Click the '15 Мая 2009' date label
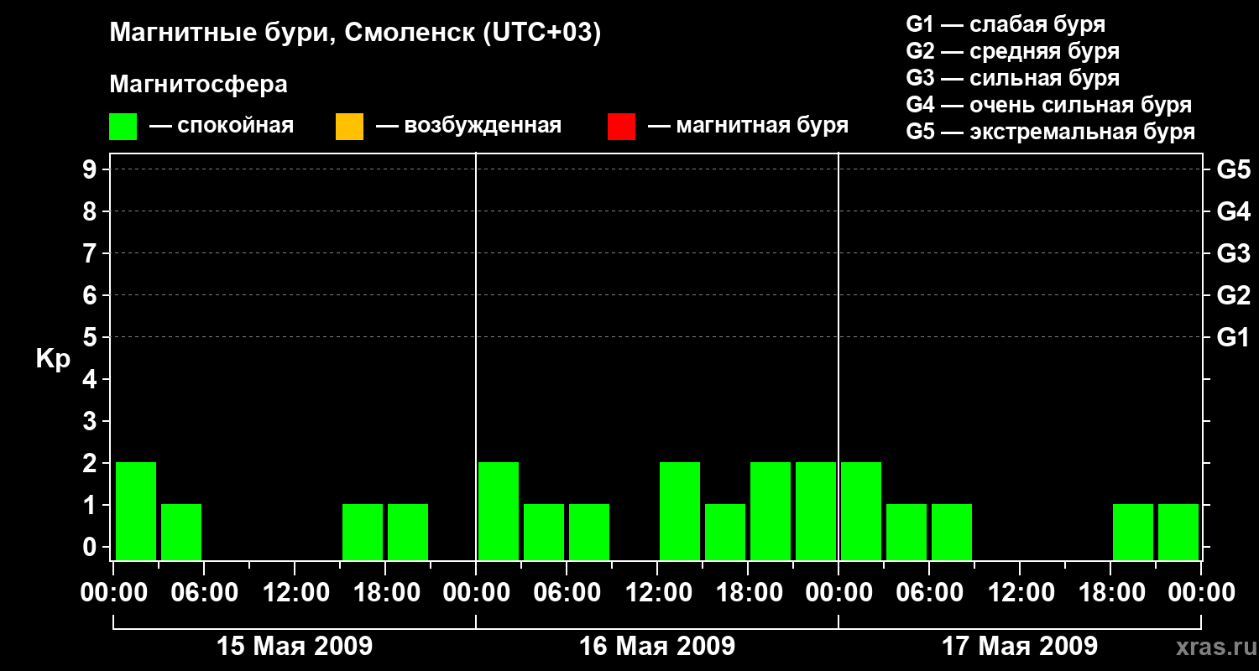1259x671 pixels. (295, 646)
